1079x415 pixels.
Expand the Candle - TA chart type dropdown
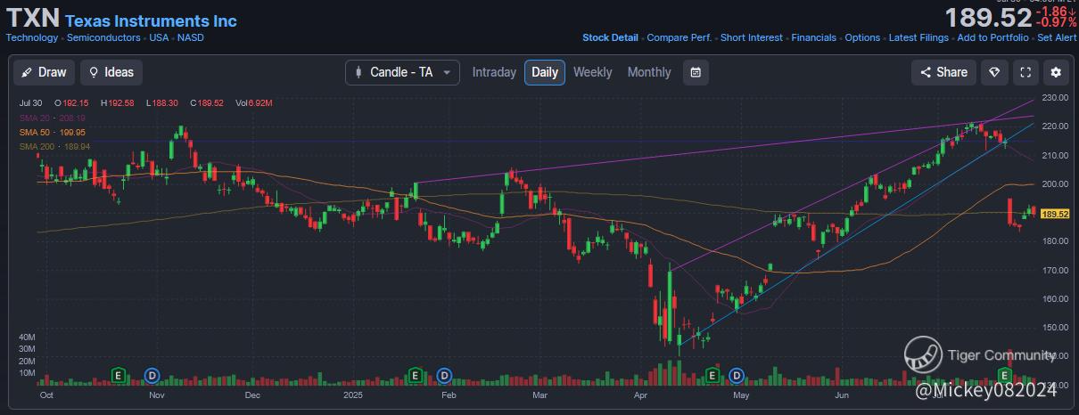point(403,72)
